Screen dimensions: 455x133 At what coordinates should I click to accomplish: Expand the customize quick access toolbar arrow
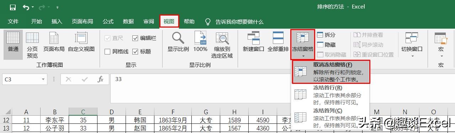(57, 7)
